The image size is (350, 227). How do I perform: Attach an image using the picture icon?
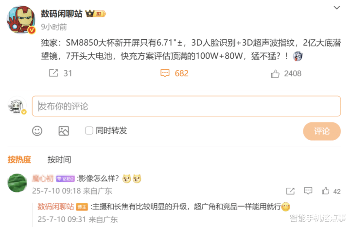tap(64, 131)
